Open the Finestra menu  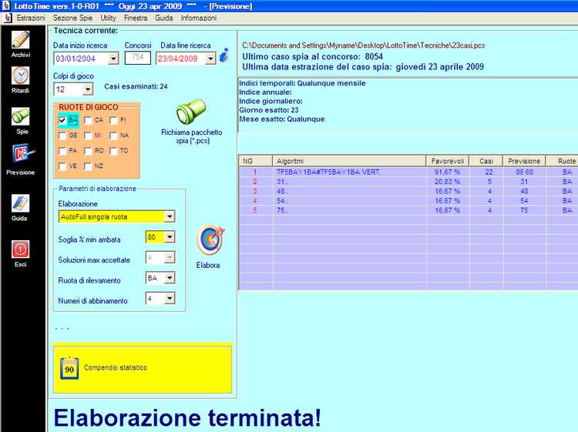[x=136, y=18]
